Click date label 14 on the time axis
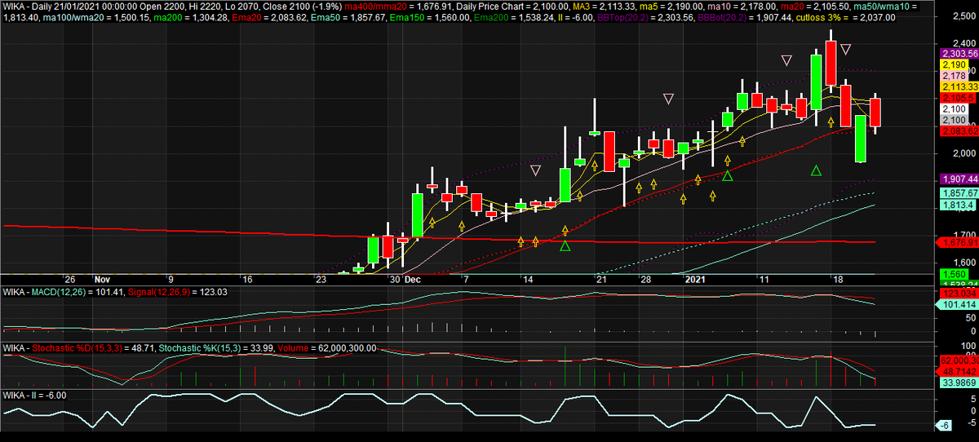This screenshot has height=442, width=979. point(528,279)
